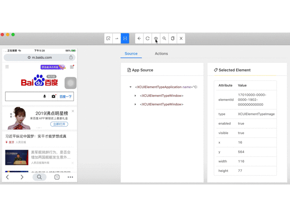Click the elementId value cell
The width and height of the screenshot is (290, 217).
[252, 99]
